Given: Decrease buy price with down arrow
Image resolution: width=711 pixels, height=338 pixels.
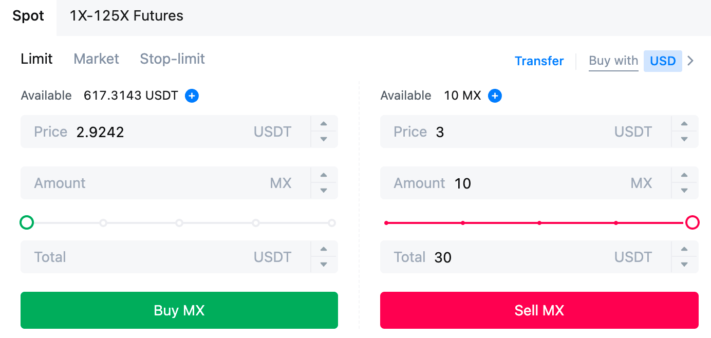Looking at the screenshot, I should coord(324,139).
